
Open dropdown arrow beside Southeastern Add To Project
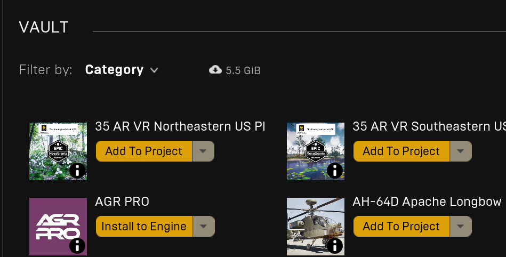[461, 151]
